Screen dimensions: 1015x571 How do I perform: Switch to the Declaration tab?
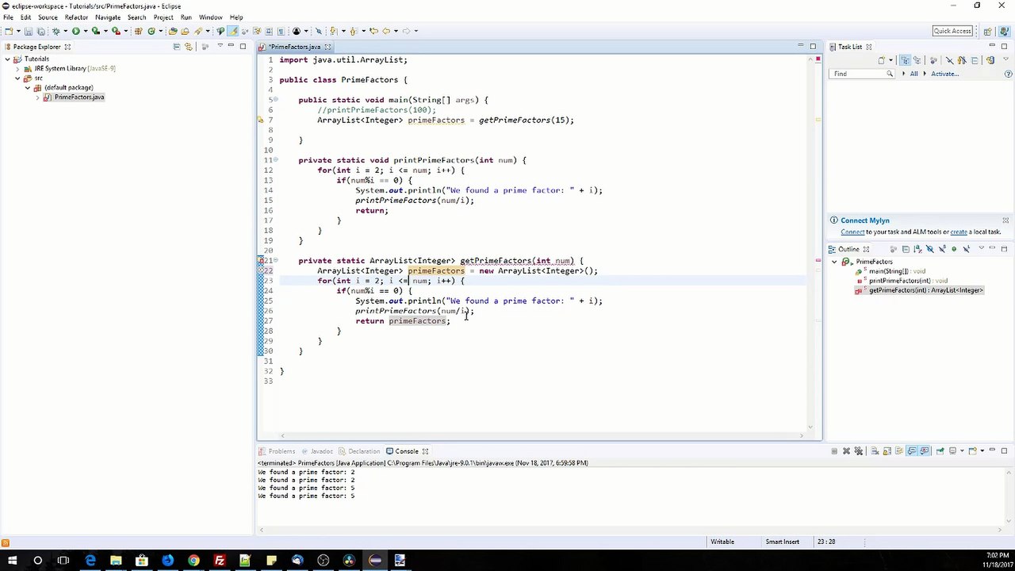click(x=364, y=451)
